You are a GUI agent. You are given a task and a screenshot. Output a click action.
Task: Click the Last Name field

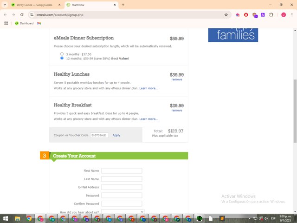[122, 179]
